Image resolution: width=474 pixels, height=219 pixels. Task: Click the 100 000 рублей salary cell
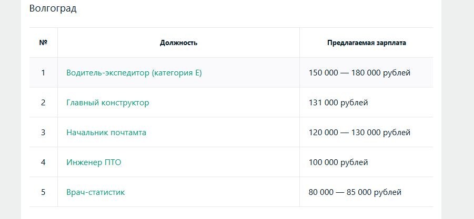click(338, 162)
